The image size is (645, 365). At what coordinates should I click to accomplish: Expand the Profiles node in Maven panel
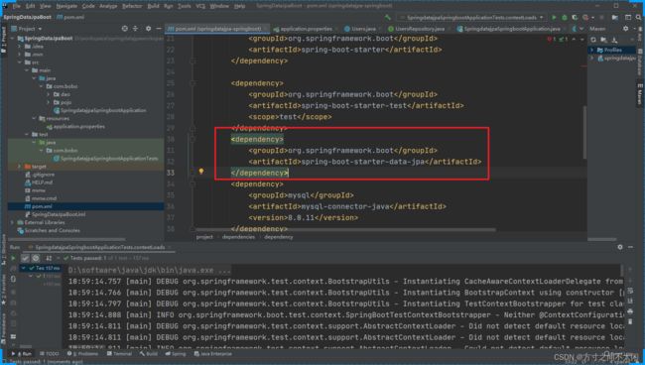(592, 50)
